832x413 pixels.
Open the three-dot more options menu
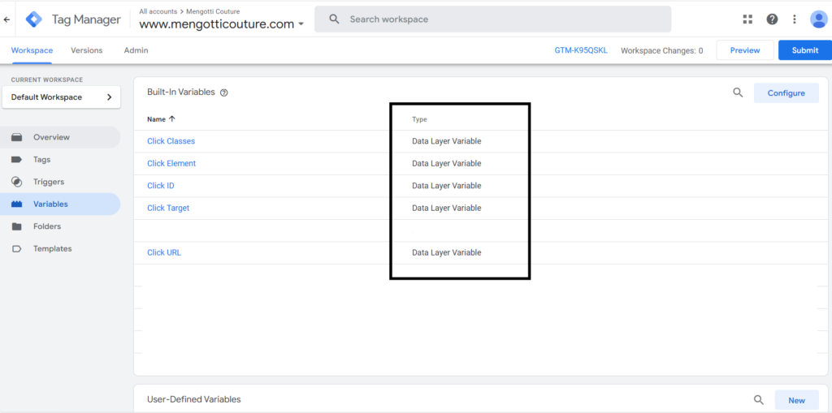click(795, 19)
